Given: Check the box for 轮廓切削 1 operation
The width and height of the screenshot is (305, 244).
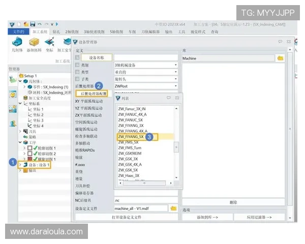Looking at the screenshot, I should coord(29,147).
